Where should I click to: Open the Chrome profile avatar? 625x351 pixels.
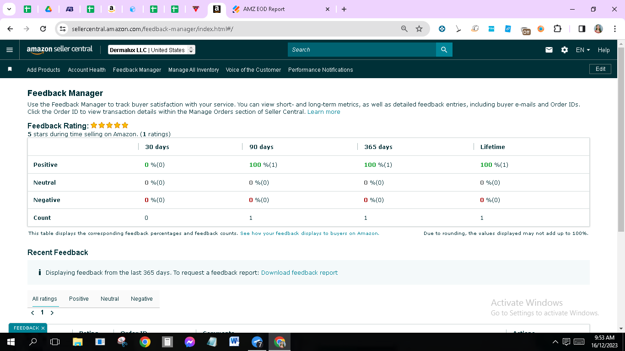coord(598,29)
